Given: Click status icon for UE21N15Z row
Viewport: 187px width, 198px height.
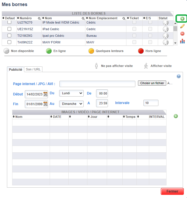Looking at the screenshot, I should (x=166, y=29).
